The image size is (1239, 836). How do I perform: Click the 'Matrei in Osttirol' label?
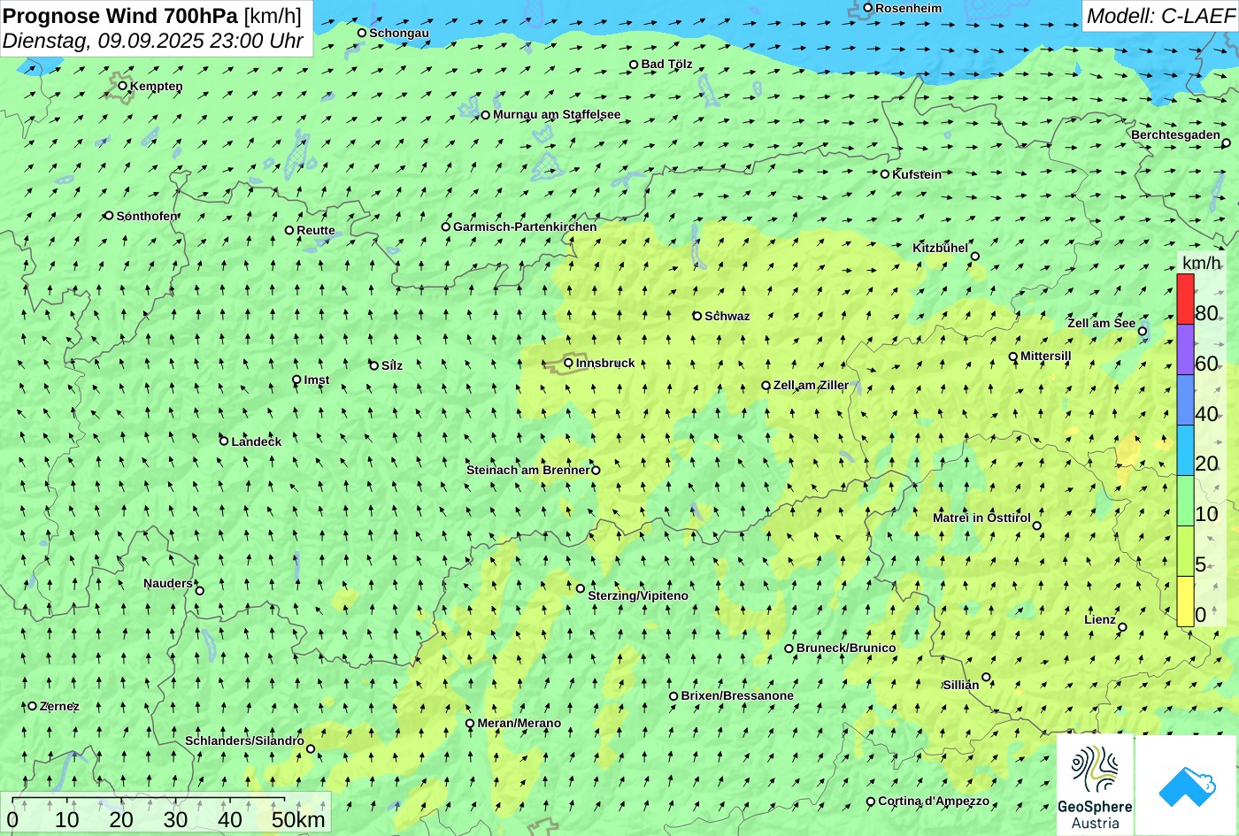coord(981,518)
